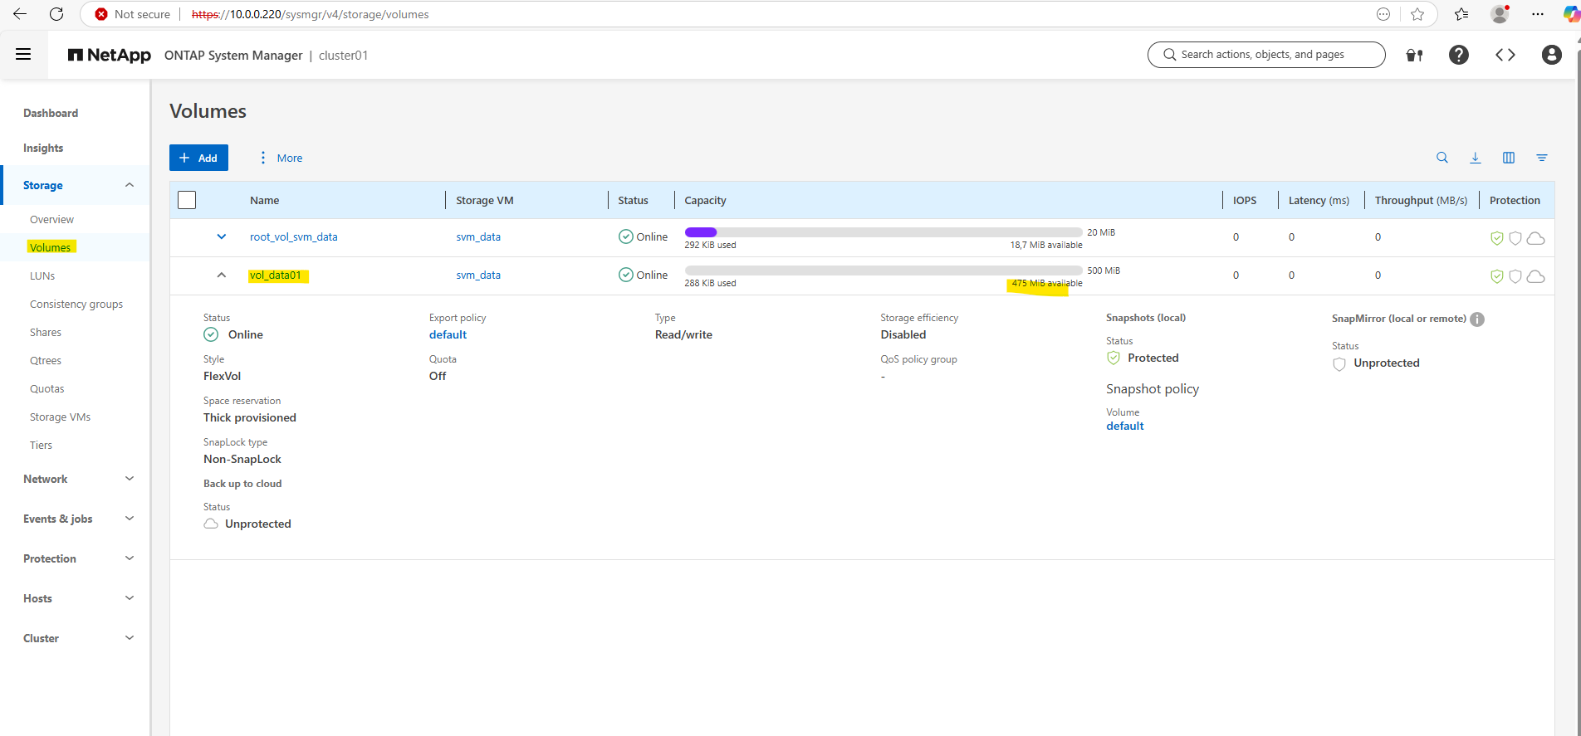Image resolution: width=1581 pixels, height=736 pixels.
Task: Open LUNs in the sidebar
Action: (42, 275)
